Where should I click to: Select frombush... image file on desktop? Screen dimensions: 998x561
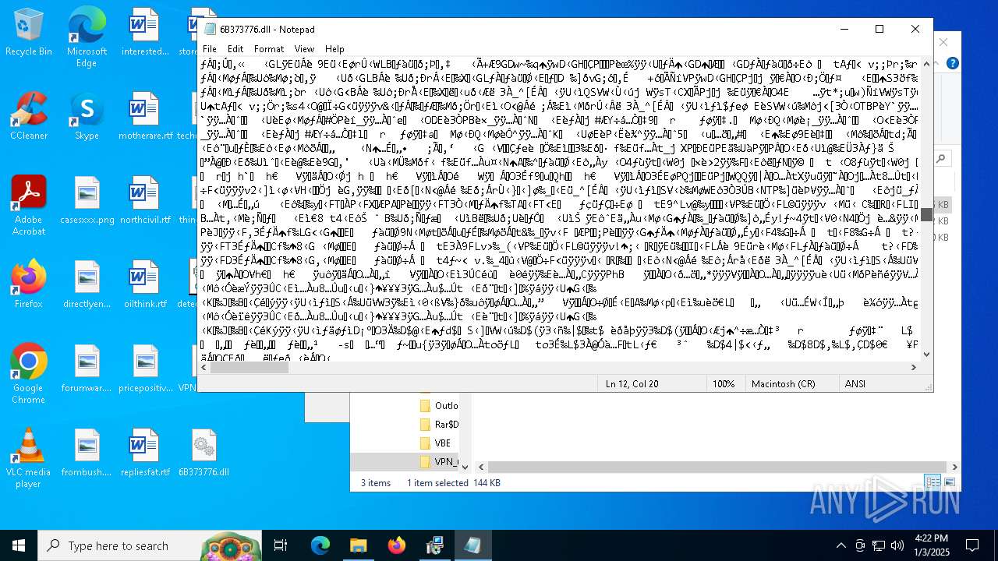coord(87,453)
